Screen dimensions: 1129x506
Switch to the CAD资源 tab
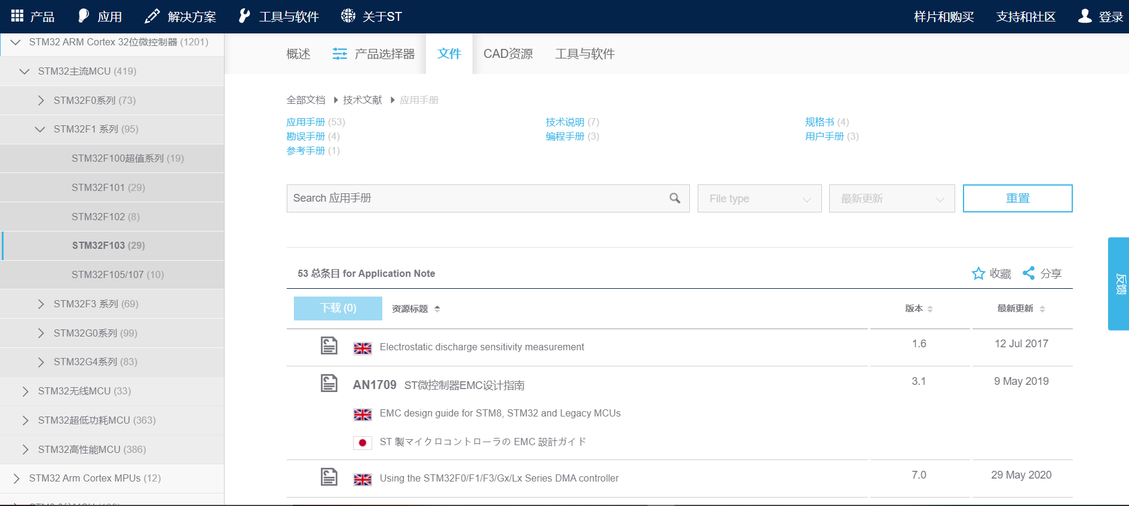tap(508, 54)
